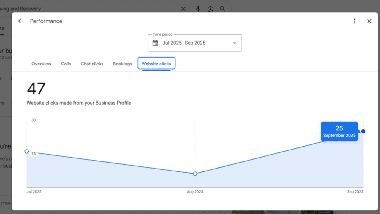Select the Jul 2025–Sep 2025 period text
380x214 pixels.
(184, 43)
